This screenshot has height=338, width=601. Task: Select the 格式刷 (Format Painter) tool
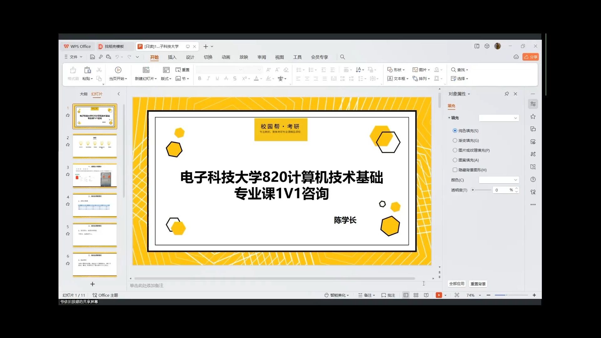coord(73,74)
